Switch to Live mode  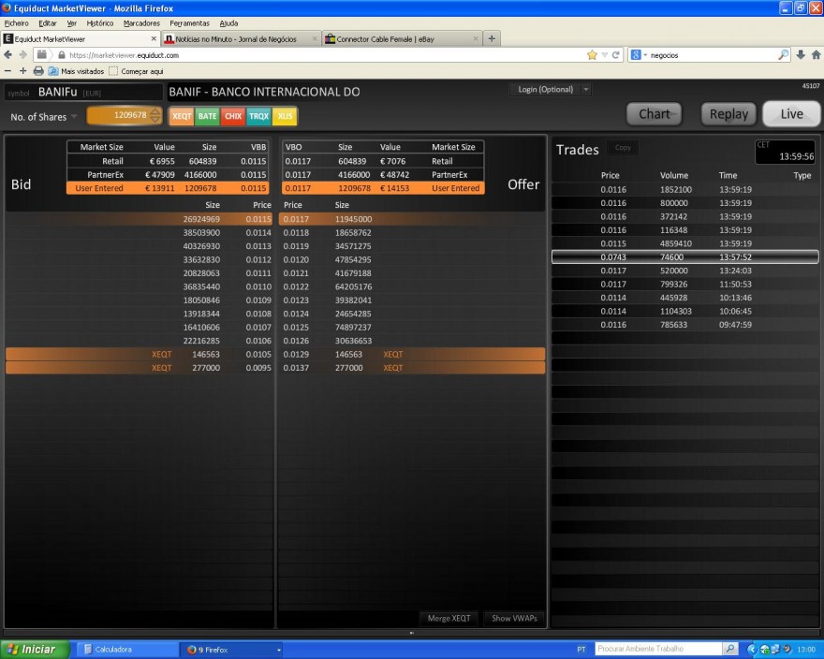click(791, 114)
